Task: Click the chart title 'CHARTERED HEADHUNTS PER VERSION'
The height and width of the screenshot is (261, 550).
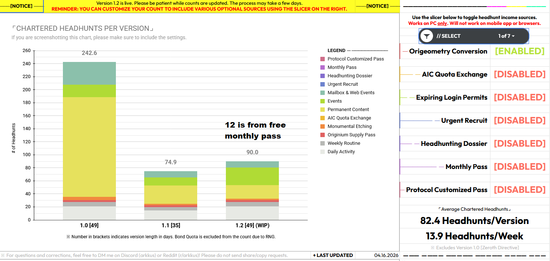Action: click(x=82, y=29)
